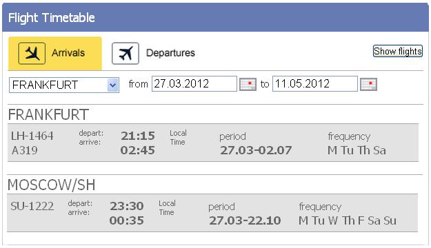Click the MOSCOW/SH section heading
Image resolution: width=431 pixels, height=248 pixels.
pyautogui.click(x=52, y=185)
